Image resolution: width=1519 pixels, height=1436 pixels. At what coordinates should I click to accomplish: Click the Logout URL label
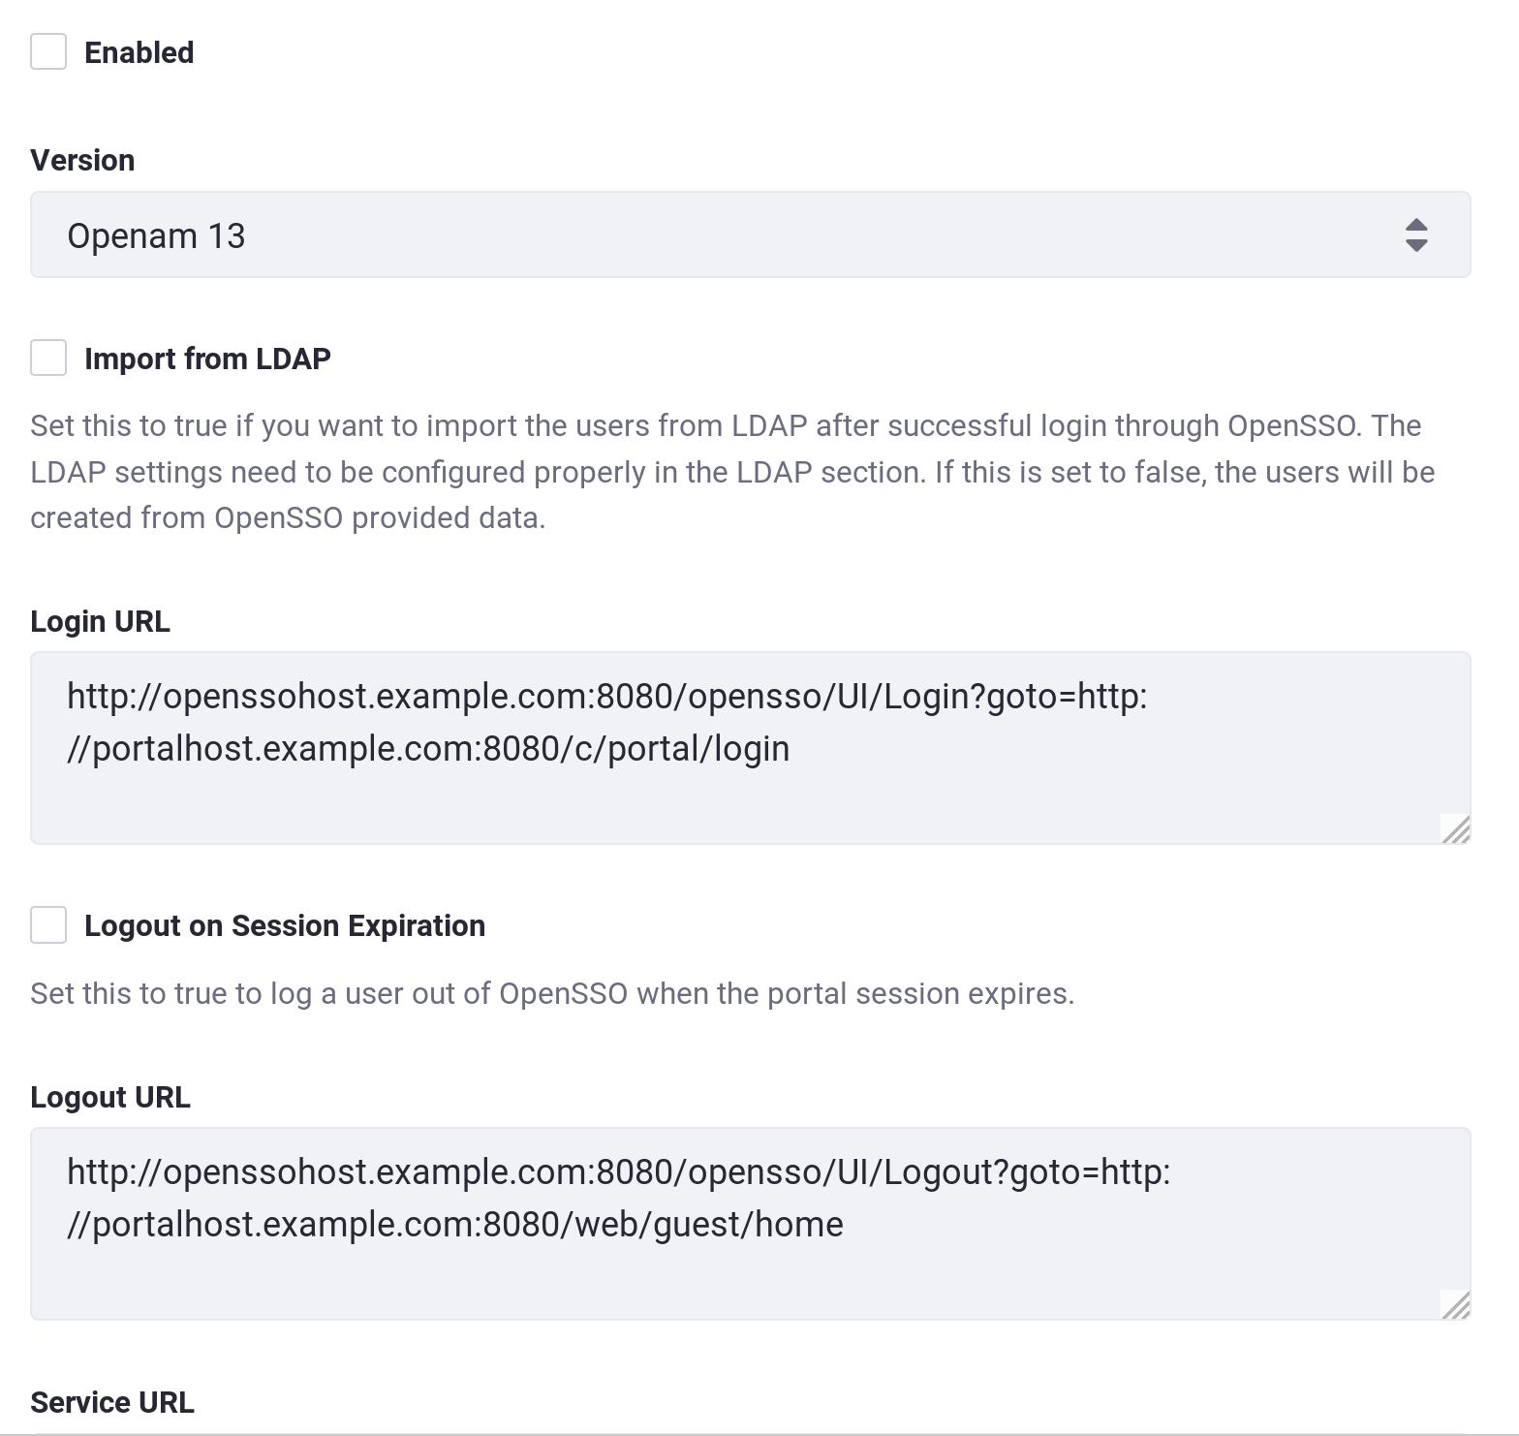110,1097
